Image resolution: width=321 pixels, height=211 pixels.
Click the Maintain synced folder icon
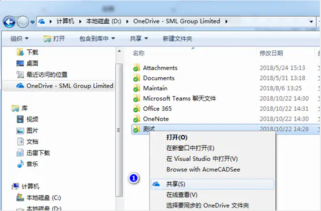coord(136,88)
